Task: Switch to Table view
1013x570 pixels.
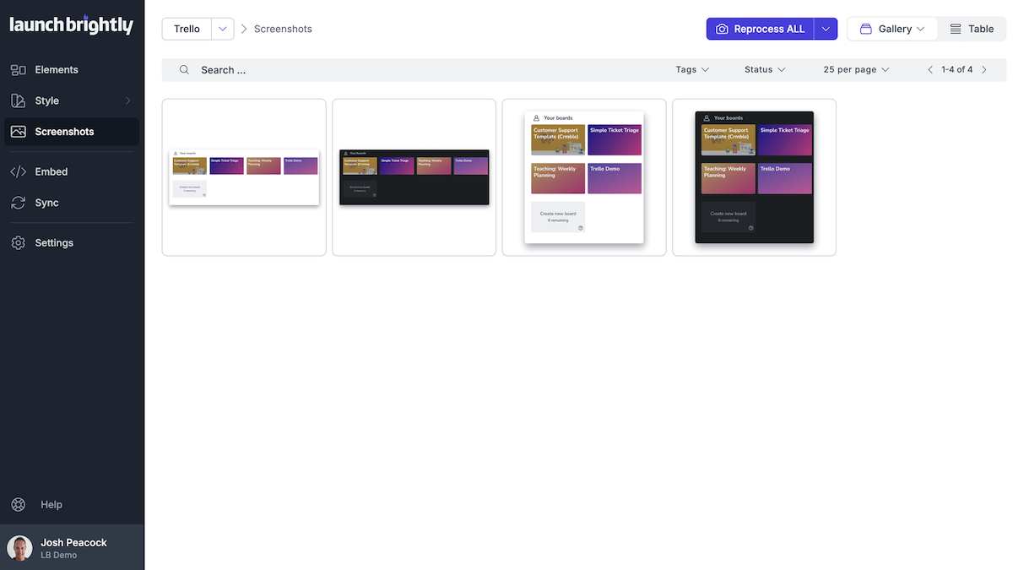Action: point(972,29)
